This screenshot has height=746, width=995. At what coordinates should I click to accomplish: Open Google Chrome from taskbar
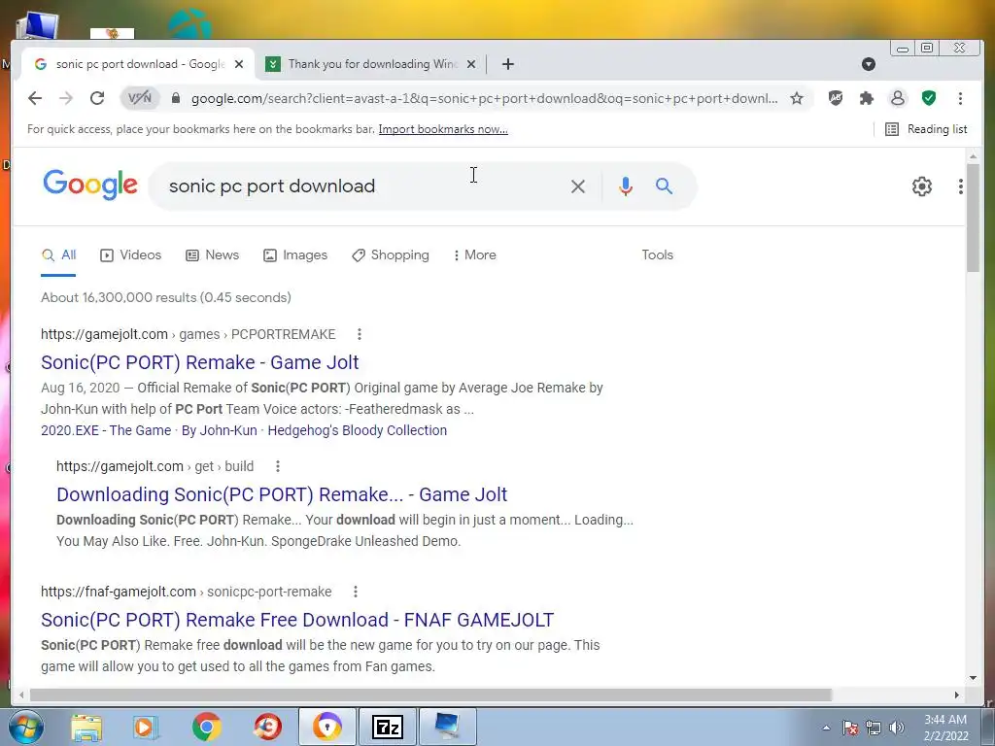click(206, 727)
